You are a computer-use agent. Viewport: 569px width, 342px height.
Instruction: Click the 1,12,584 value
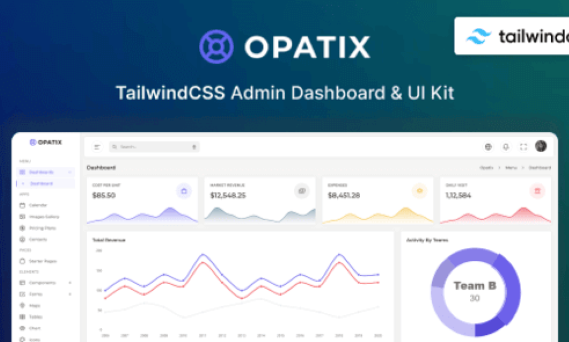tap(458, 195)
